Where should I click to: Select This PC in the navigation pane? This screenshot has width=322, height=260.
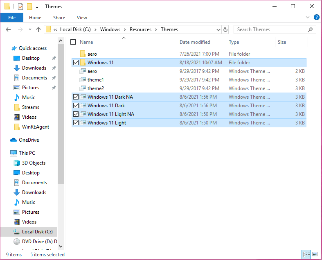tap(27, 153)
